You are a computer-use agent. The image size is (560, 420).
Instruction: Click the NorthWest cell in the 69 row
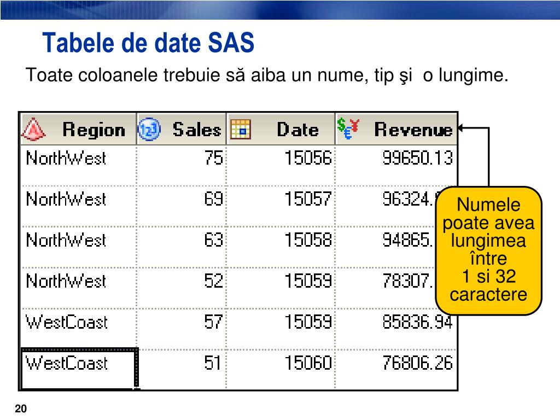tap(79, 206)
